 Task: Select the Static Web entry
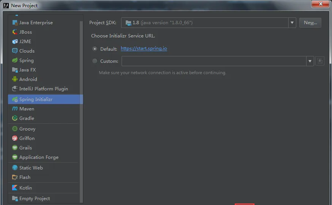(x=44, y=168)
